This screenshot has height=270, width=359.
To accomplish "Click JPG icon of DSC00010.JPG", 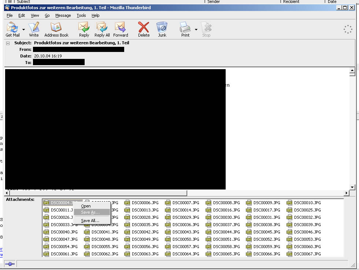I will point(289,203).
